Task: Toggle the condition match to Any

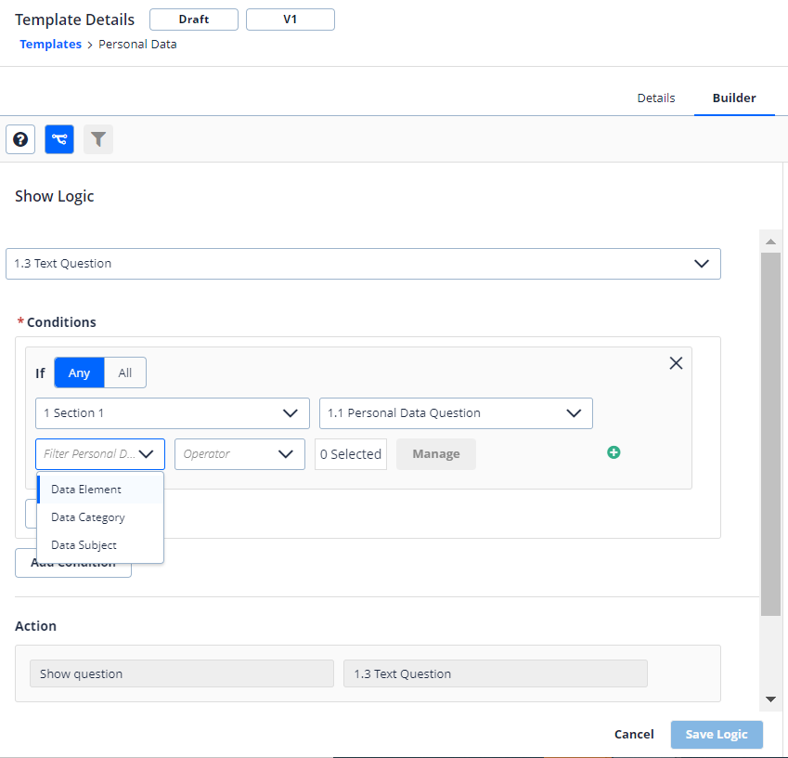Action: pos(79,372)
